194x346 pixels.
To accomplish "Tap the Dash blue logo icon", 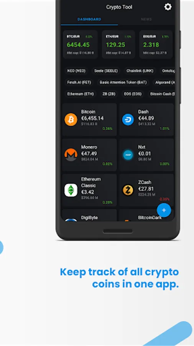I will click(128, 120).
